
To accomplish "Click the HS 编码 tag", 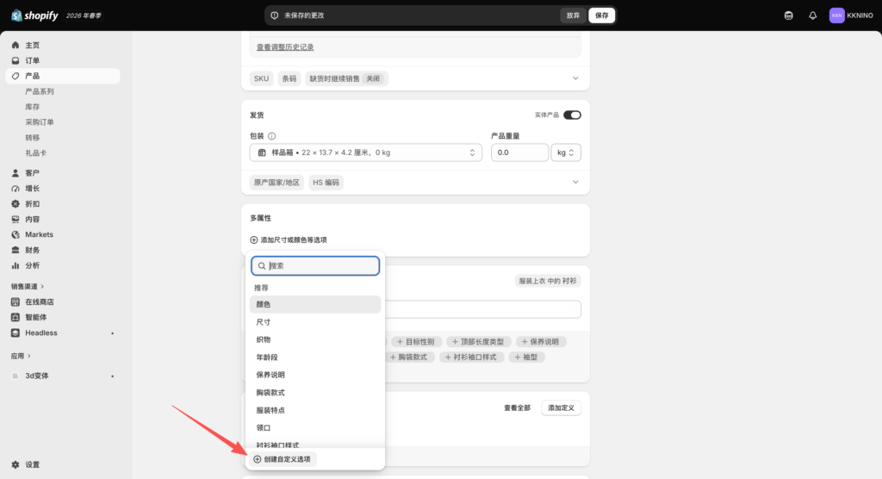I will click(326, 183).
